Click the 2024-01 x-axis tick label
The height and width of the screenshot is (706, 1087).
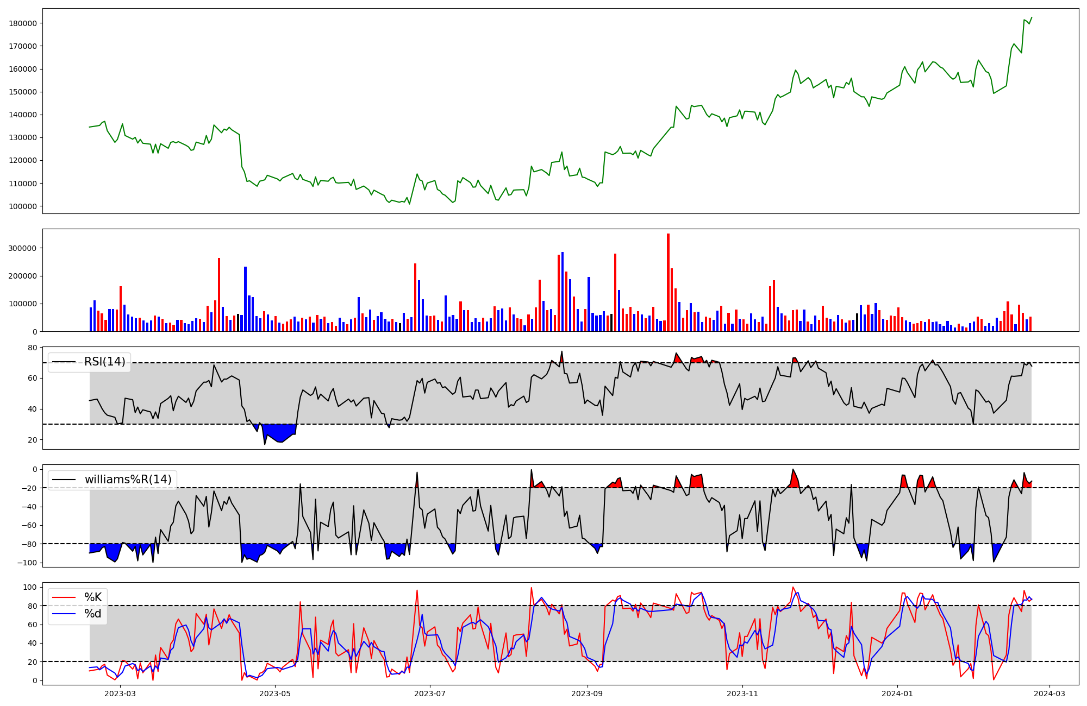(897, 694)
